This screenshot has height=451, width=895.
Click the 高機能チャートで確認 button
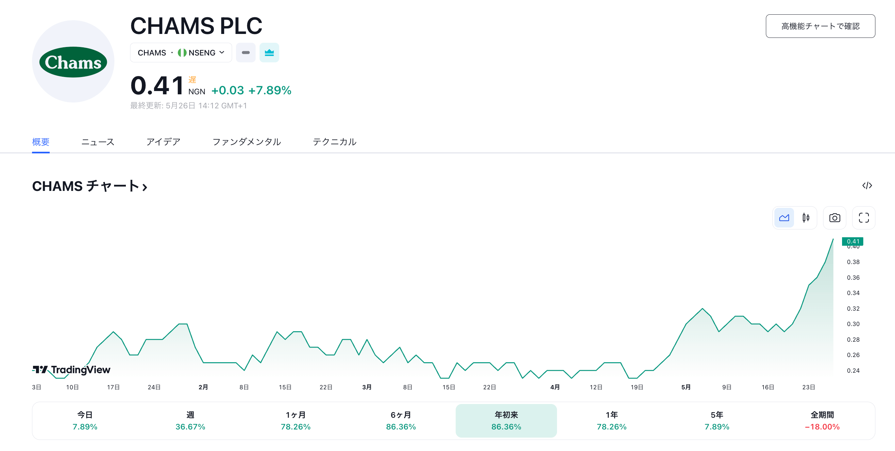[820, 26]
